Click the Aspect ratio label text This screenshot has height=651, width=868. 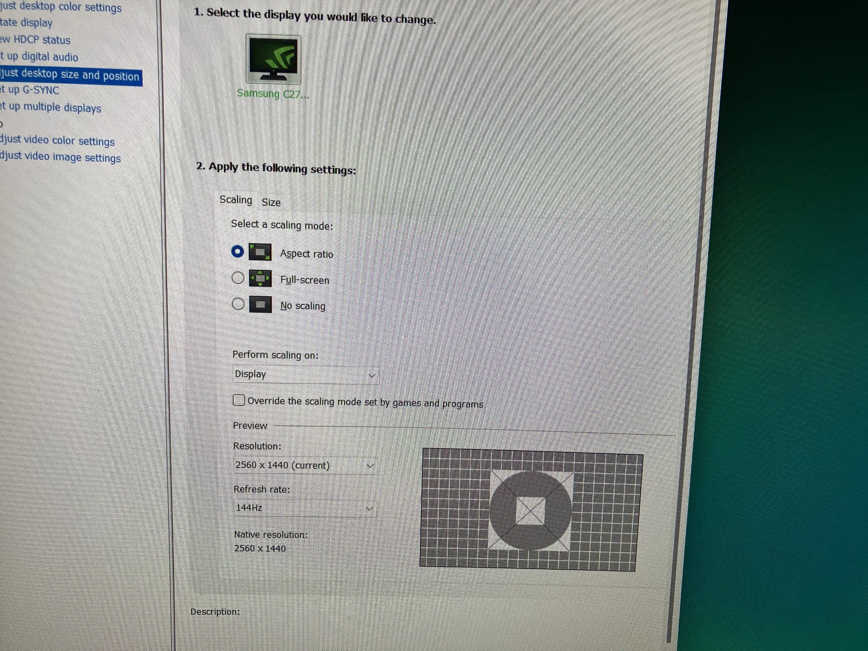point(306,254)
